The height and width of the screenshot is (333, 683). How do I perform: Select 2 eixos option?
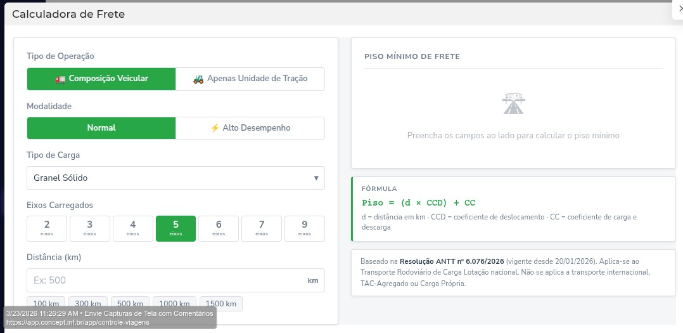47,228
